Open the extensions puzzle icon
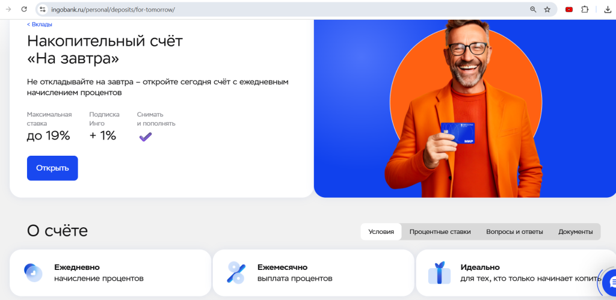The height and width of the screenshot is (300, 616). (585, 10)
